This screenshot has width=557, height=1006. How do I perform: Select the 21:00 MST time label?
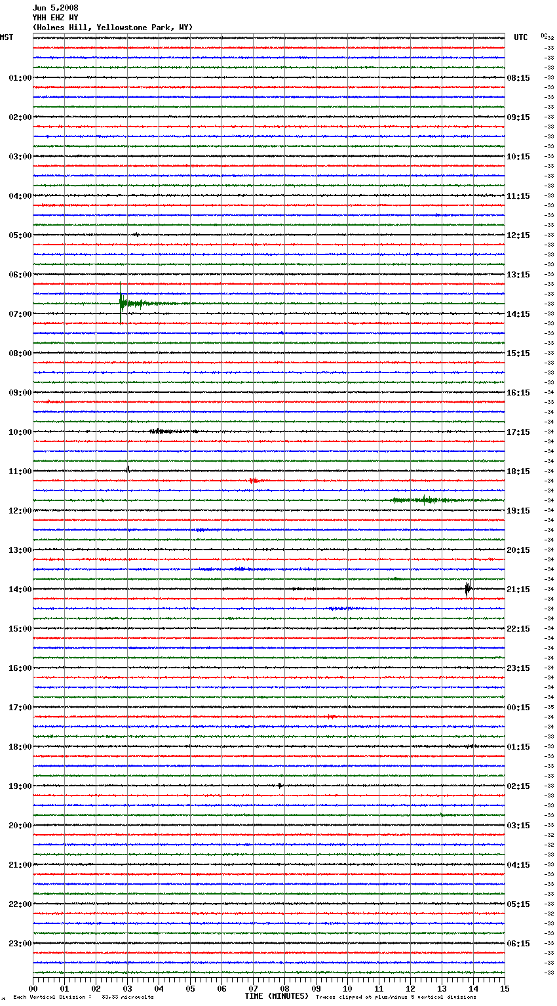click(20, 865)
